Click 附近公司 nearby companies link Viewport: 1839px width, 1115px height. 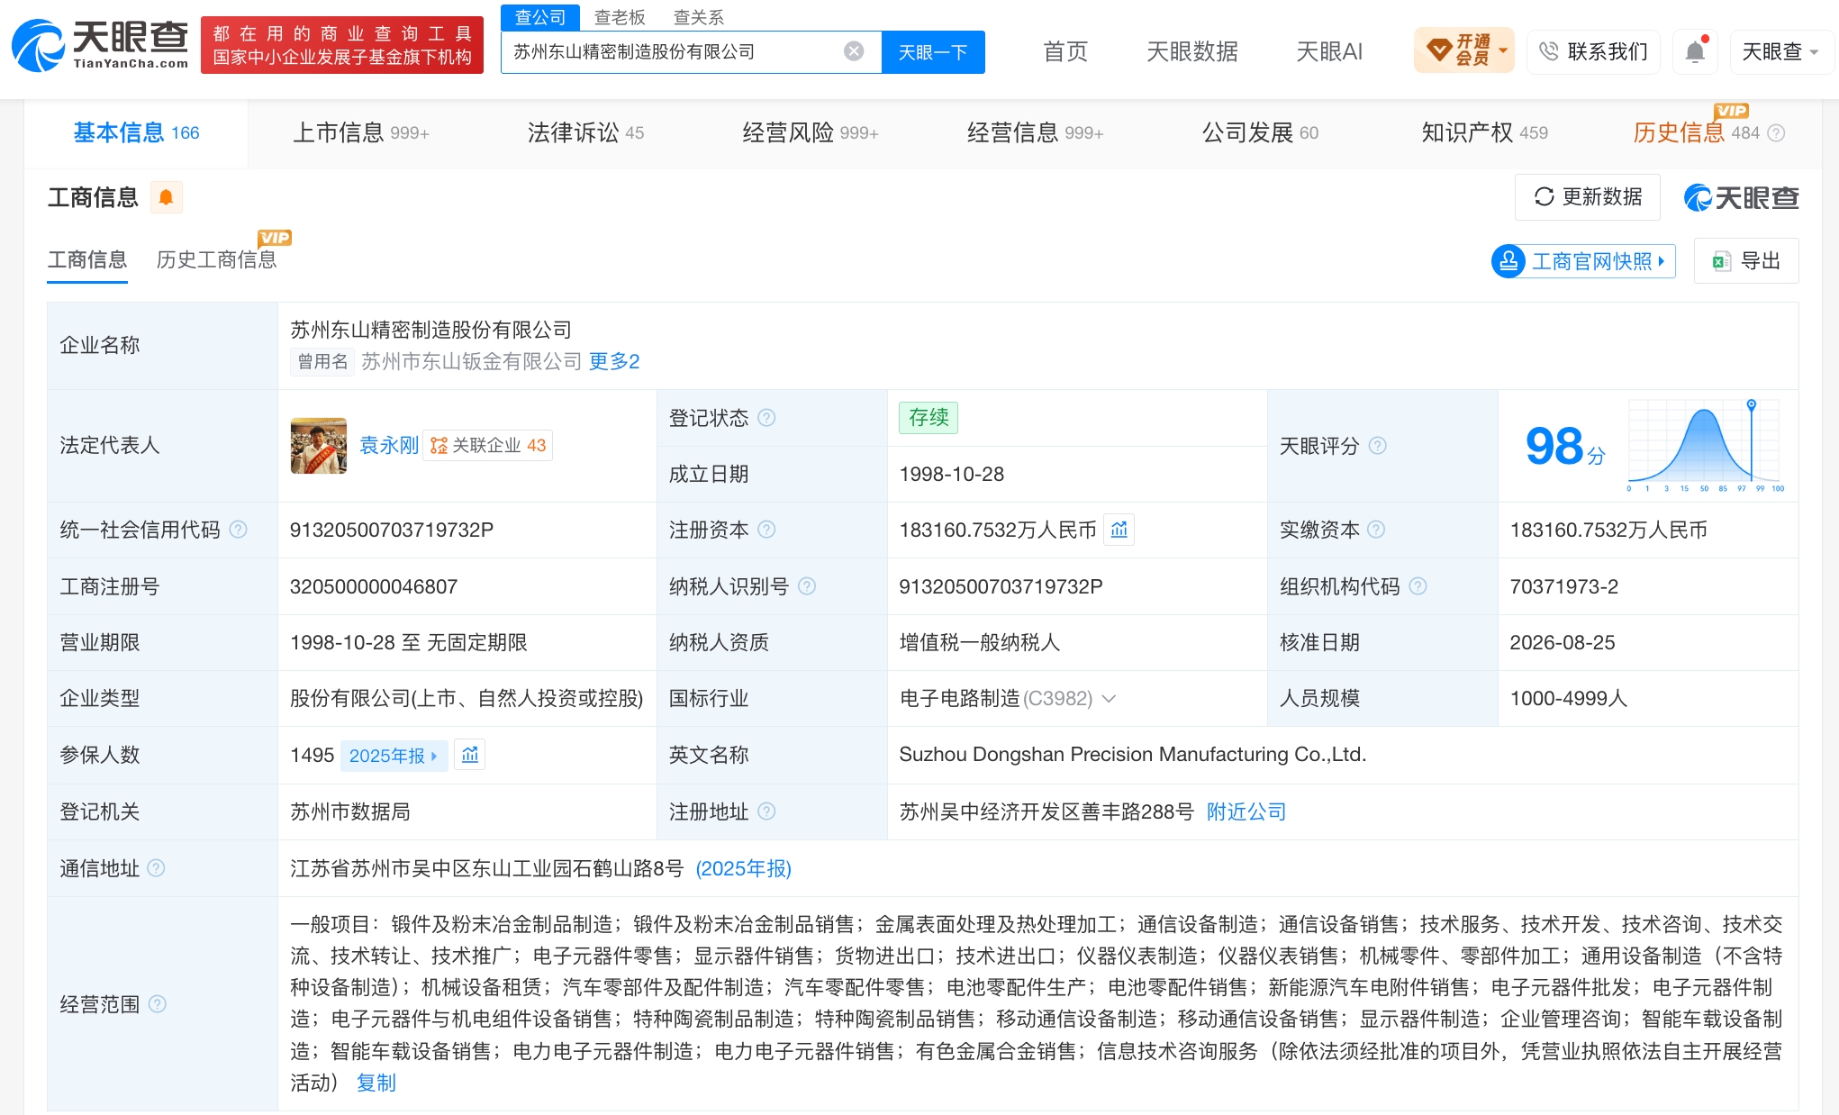click(1246, 812)
